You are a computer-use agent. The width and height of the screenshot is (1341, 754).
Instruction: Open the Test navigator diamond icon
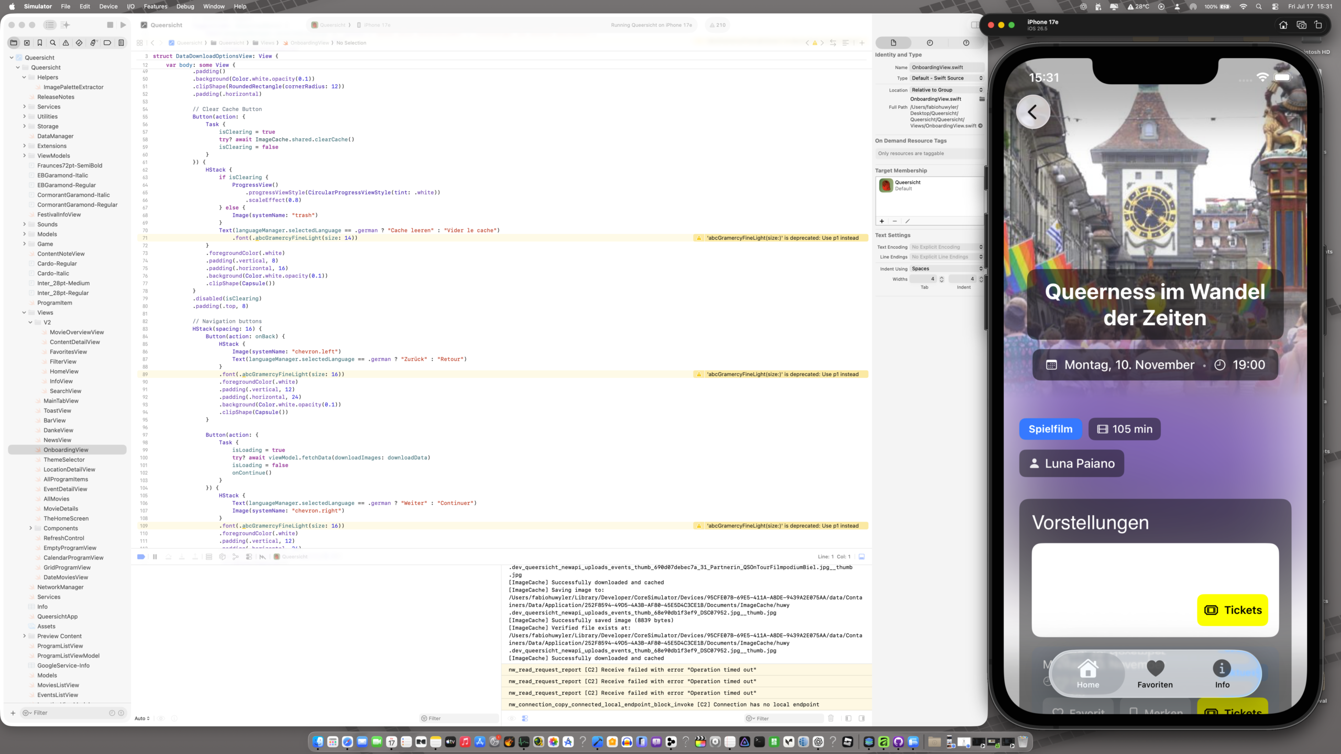point(79,43)
